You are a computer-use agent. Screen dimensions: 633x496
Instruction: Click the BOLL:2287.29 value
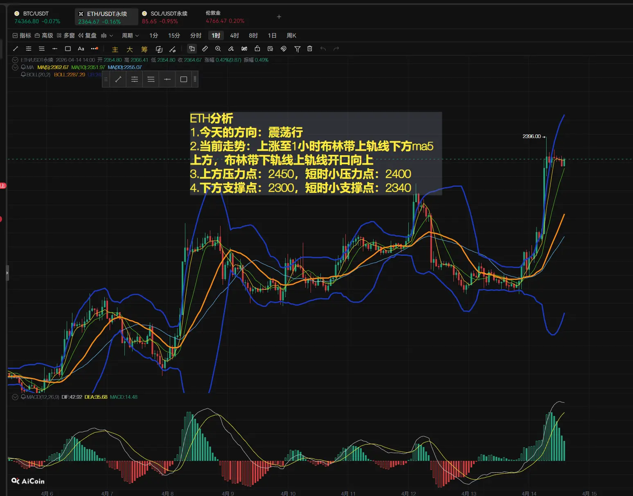[70, 74]
